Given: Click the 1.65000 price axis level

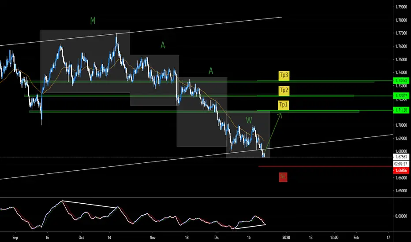Looking at the screenshot, I should tap(401, 191).
